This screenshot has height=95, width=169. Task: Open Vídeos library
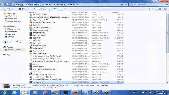click(x=11, y=37)
